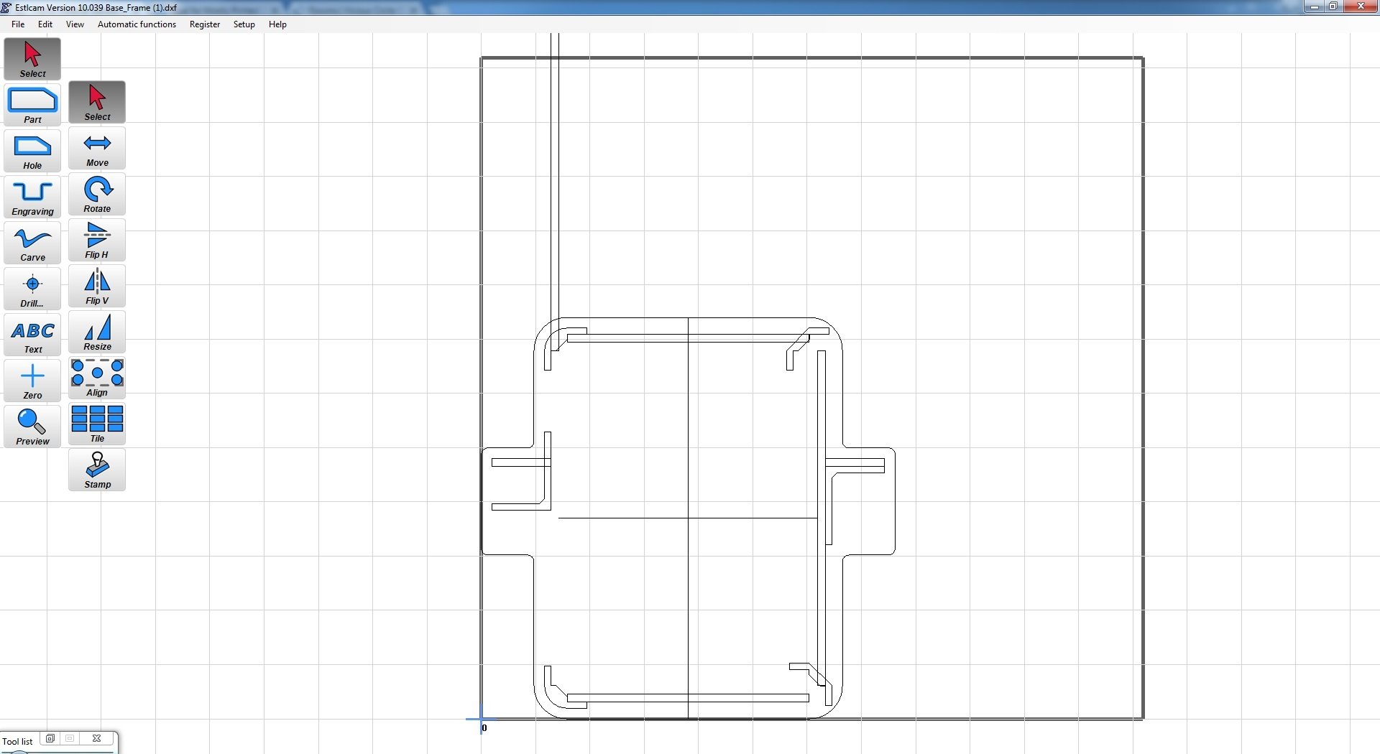
Task: Activate the Engraving tool
Action: (32, 197)
